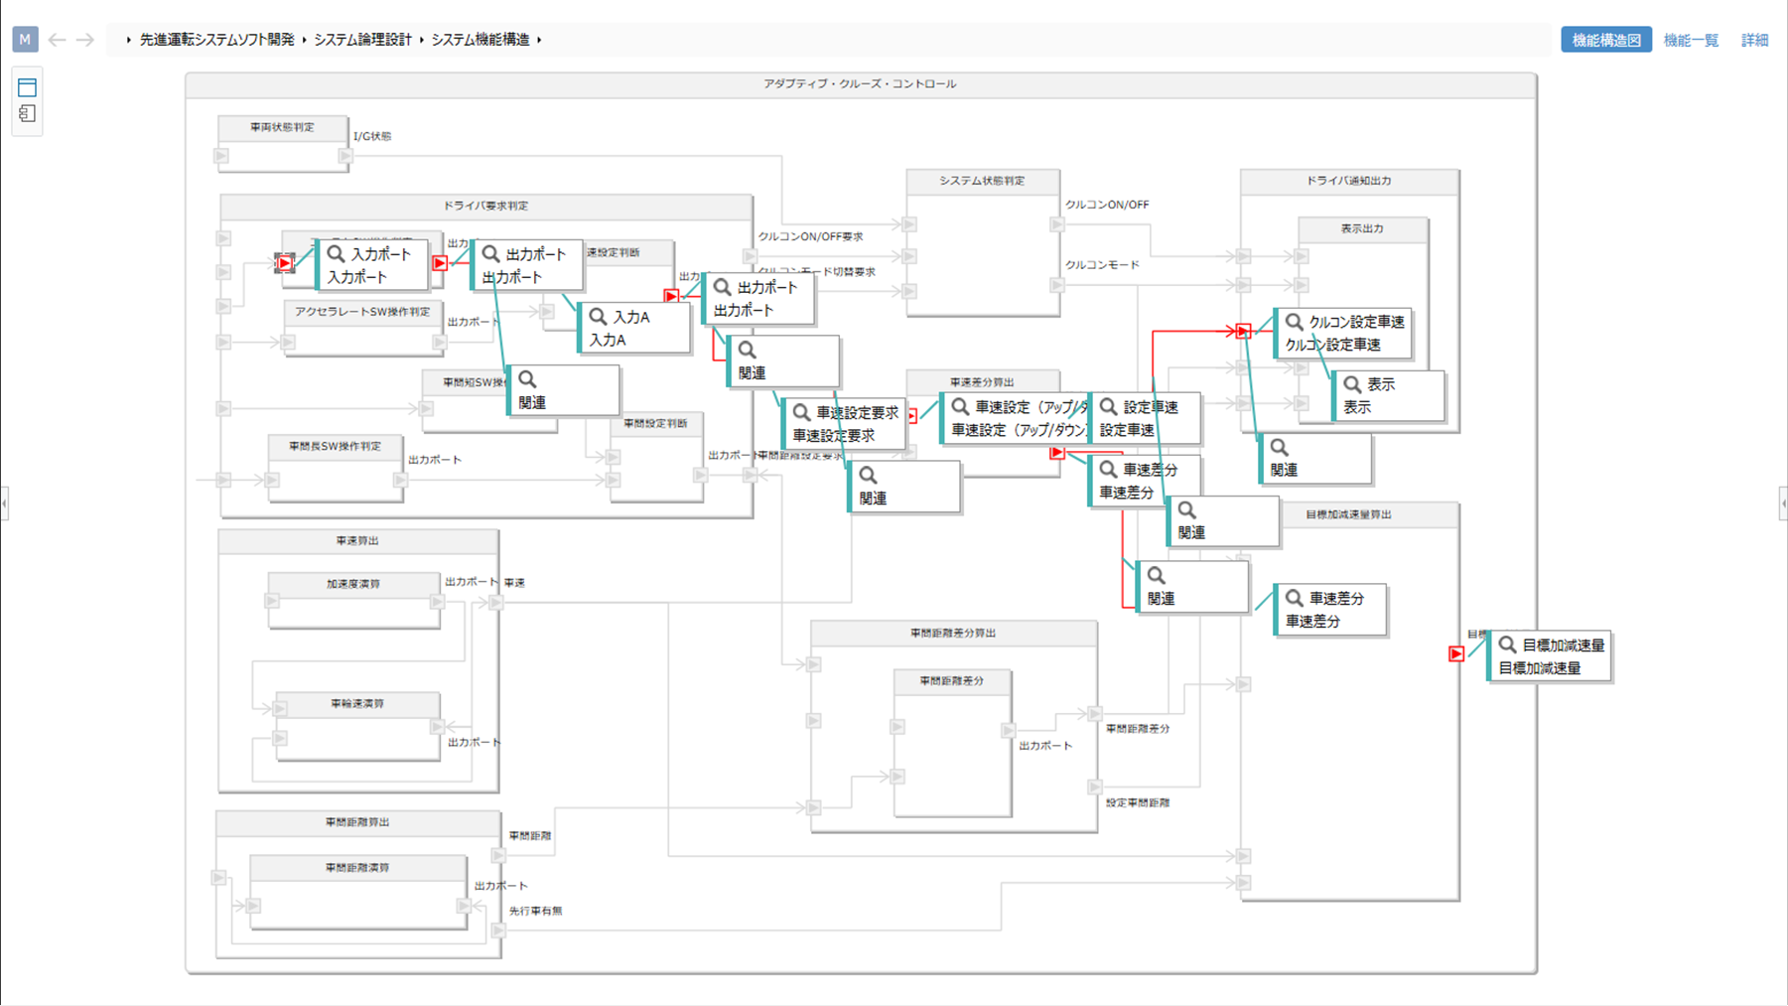1788x1006 pixels.
Task: Expand arrow before システム論理設計 breadcrumb
Action: 304,40
